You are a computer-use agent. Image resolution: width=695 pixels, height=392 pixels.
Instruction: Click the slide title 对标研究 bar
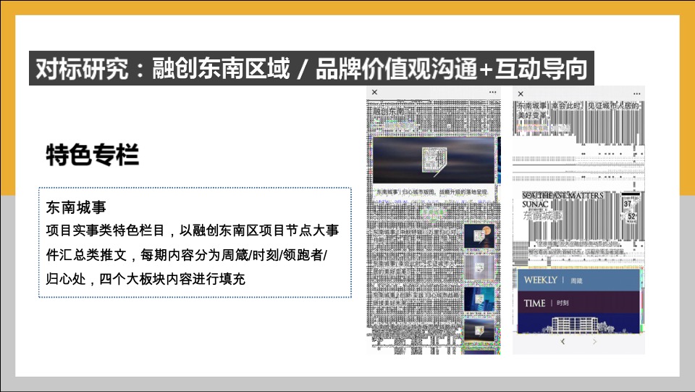(311, 68)
